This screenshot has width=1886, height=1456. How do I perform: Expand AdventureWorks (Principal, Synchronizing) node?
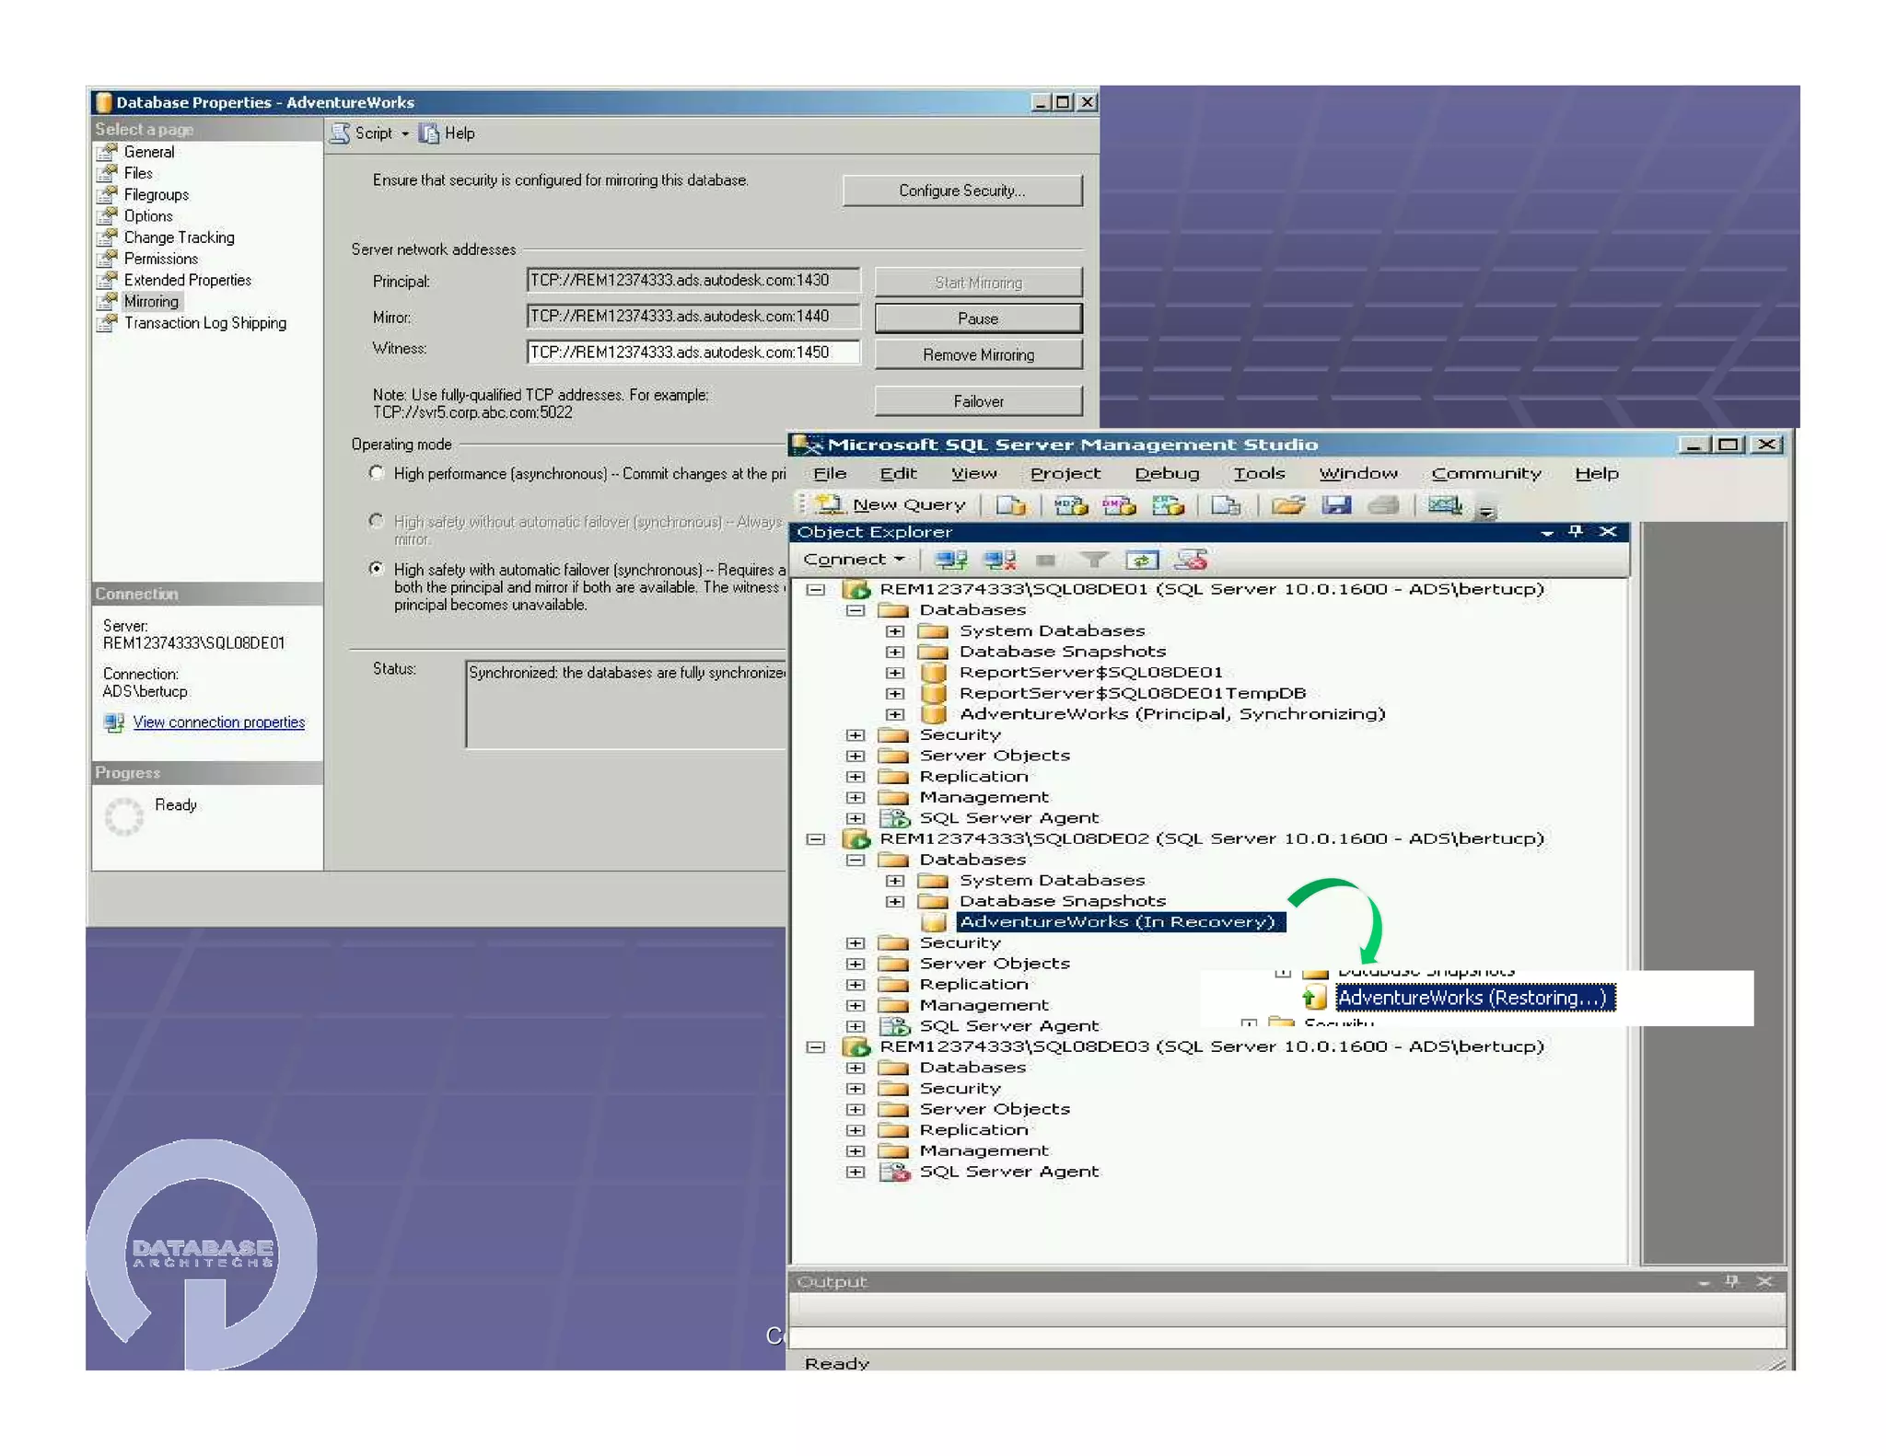894,714
